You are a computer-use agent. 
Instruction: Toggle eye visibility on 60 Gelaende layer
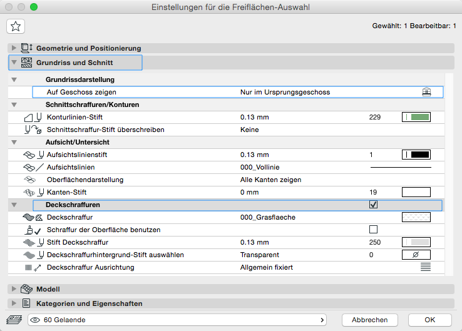pyautogui.click(x=35, y=320)
